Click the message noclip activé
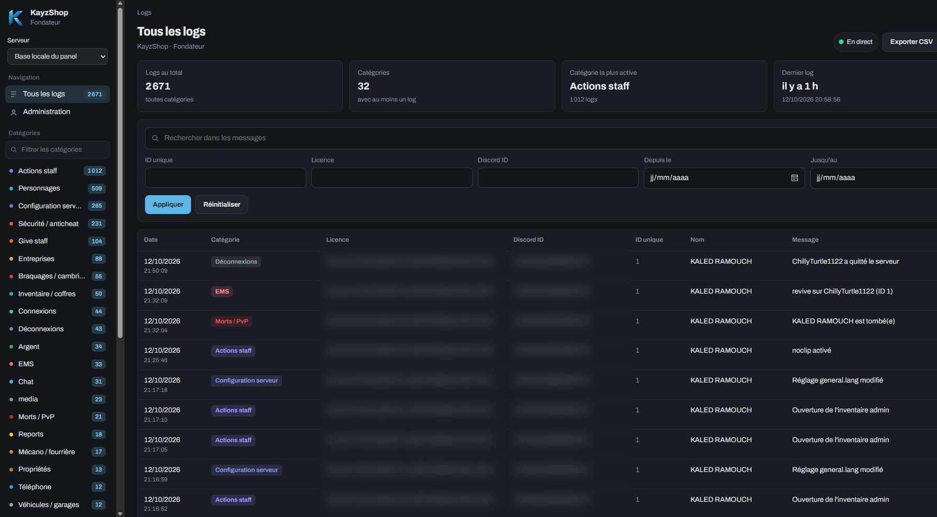This screenshot has height=517, width=937. [x=811, y=351]
